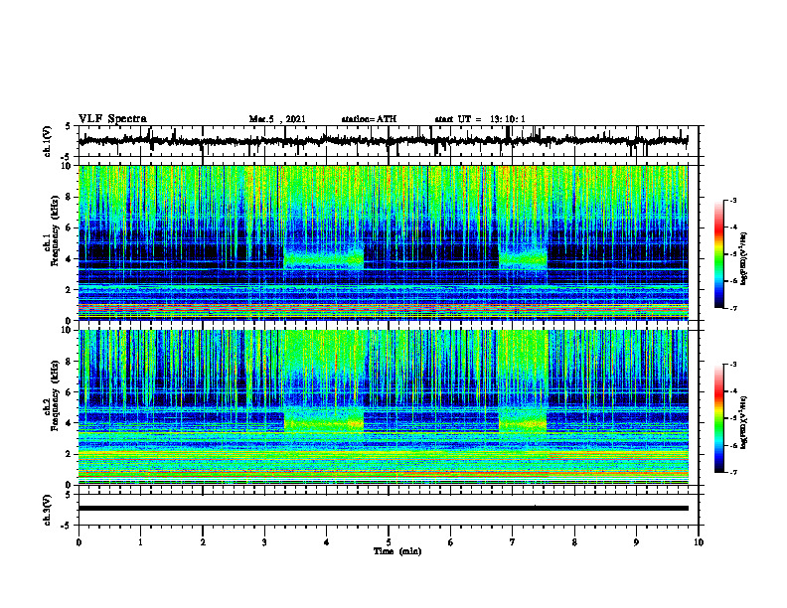Click the 'ch.1(V)' waveform axis label
Viewport: 787px width, 608px height.
(x=48, y=141)
